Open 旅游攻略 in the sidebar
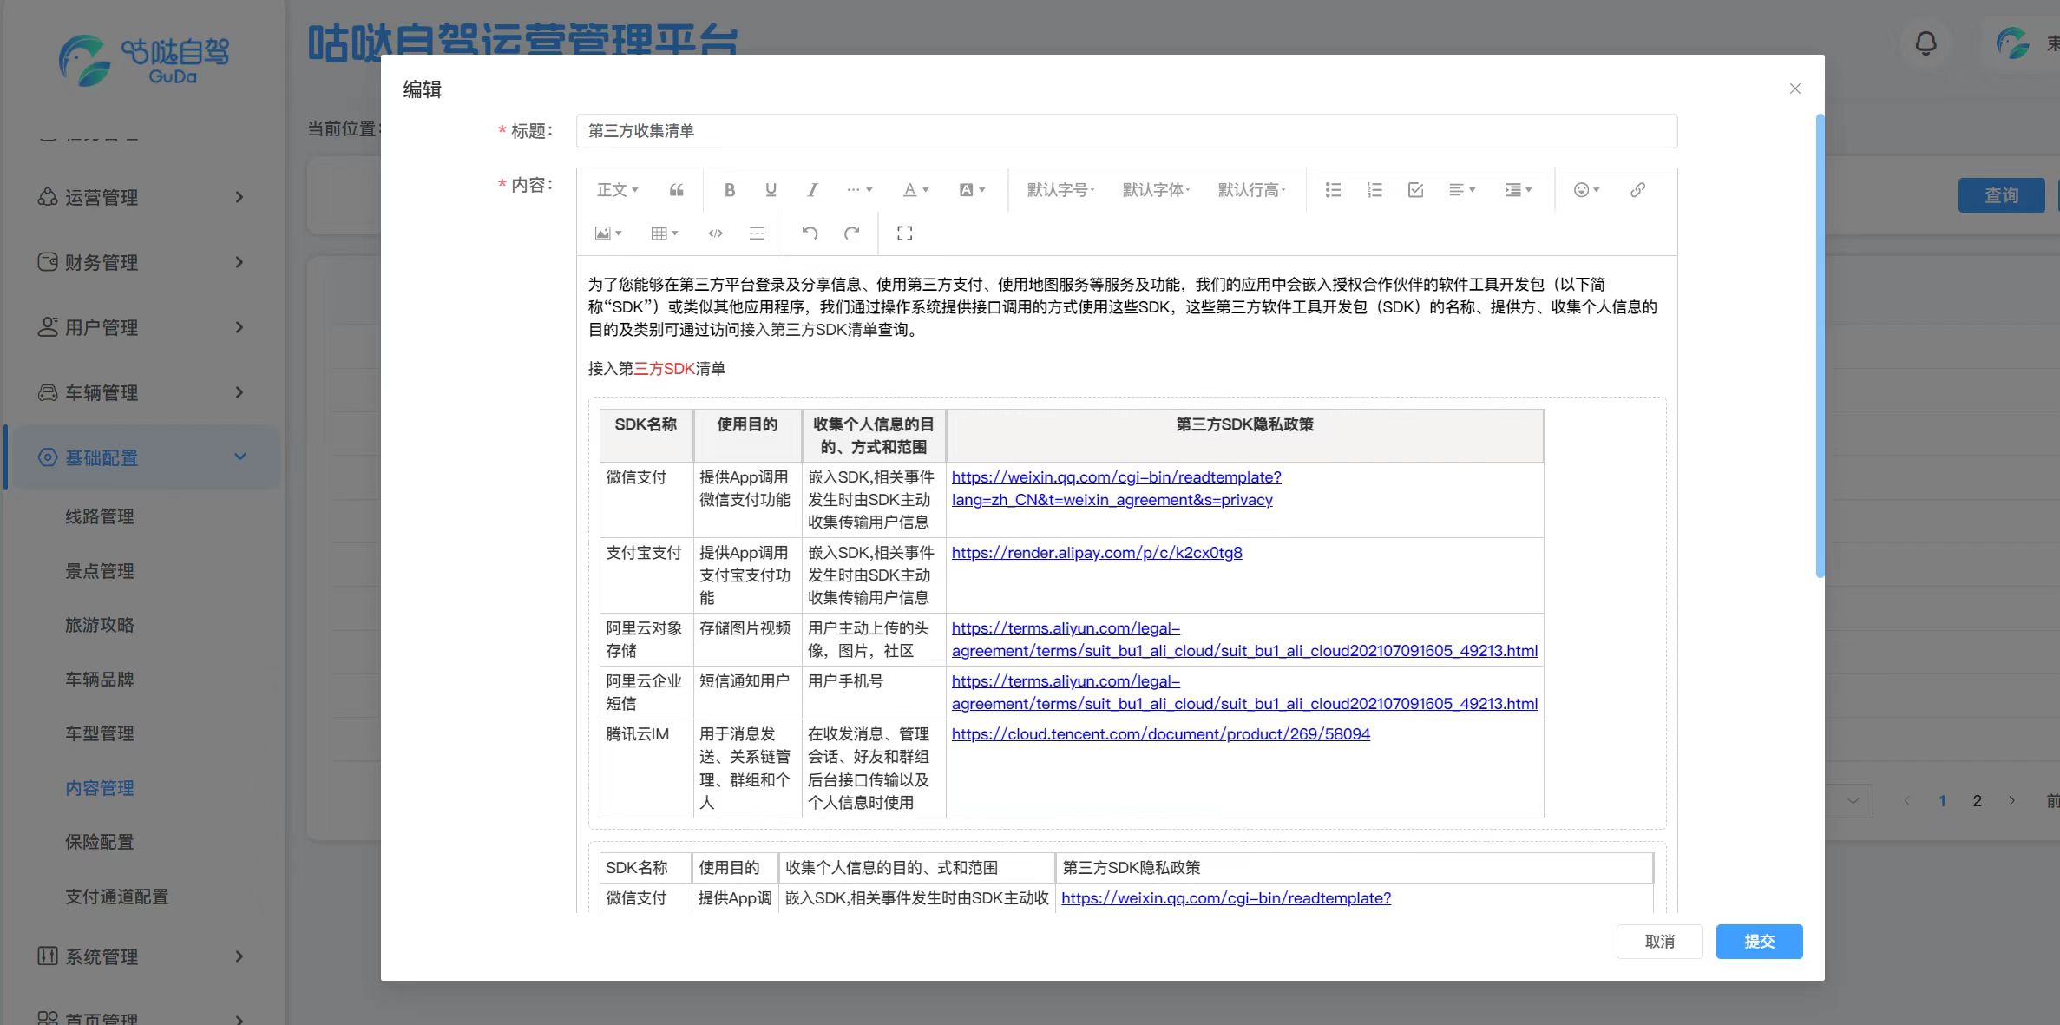The width and height of the screenshot is (2060, 1025). point(100,625)
